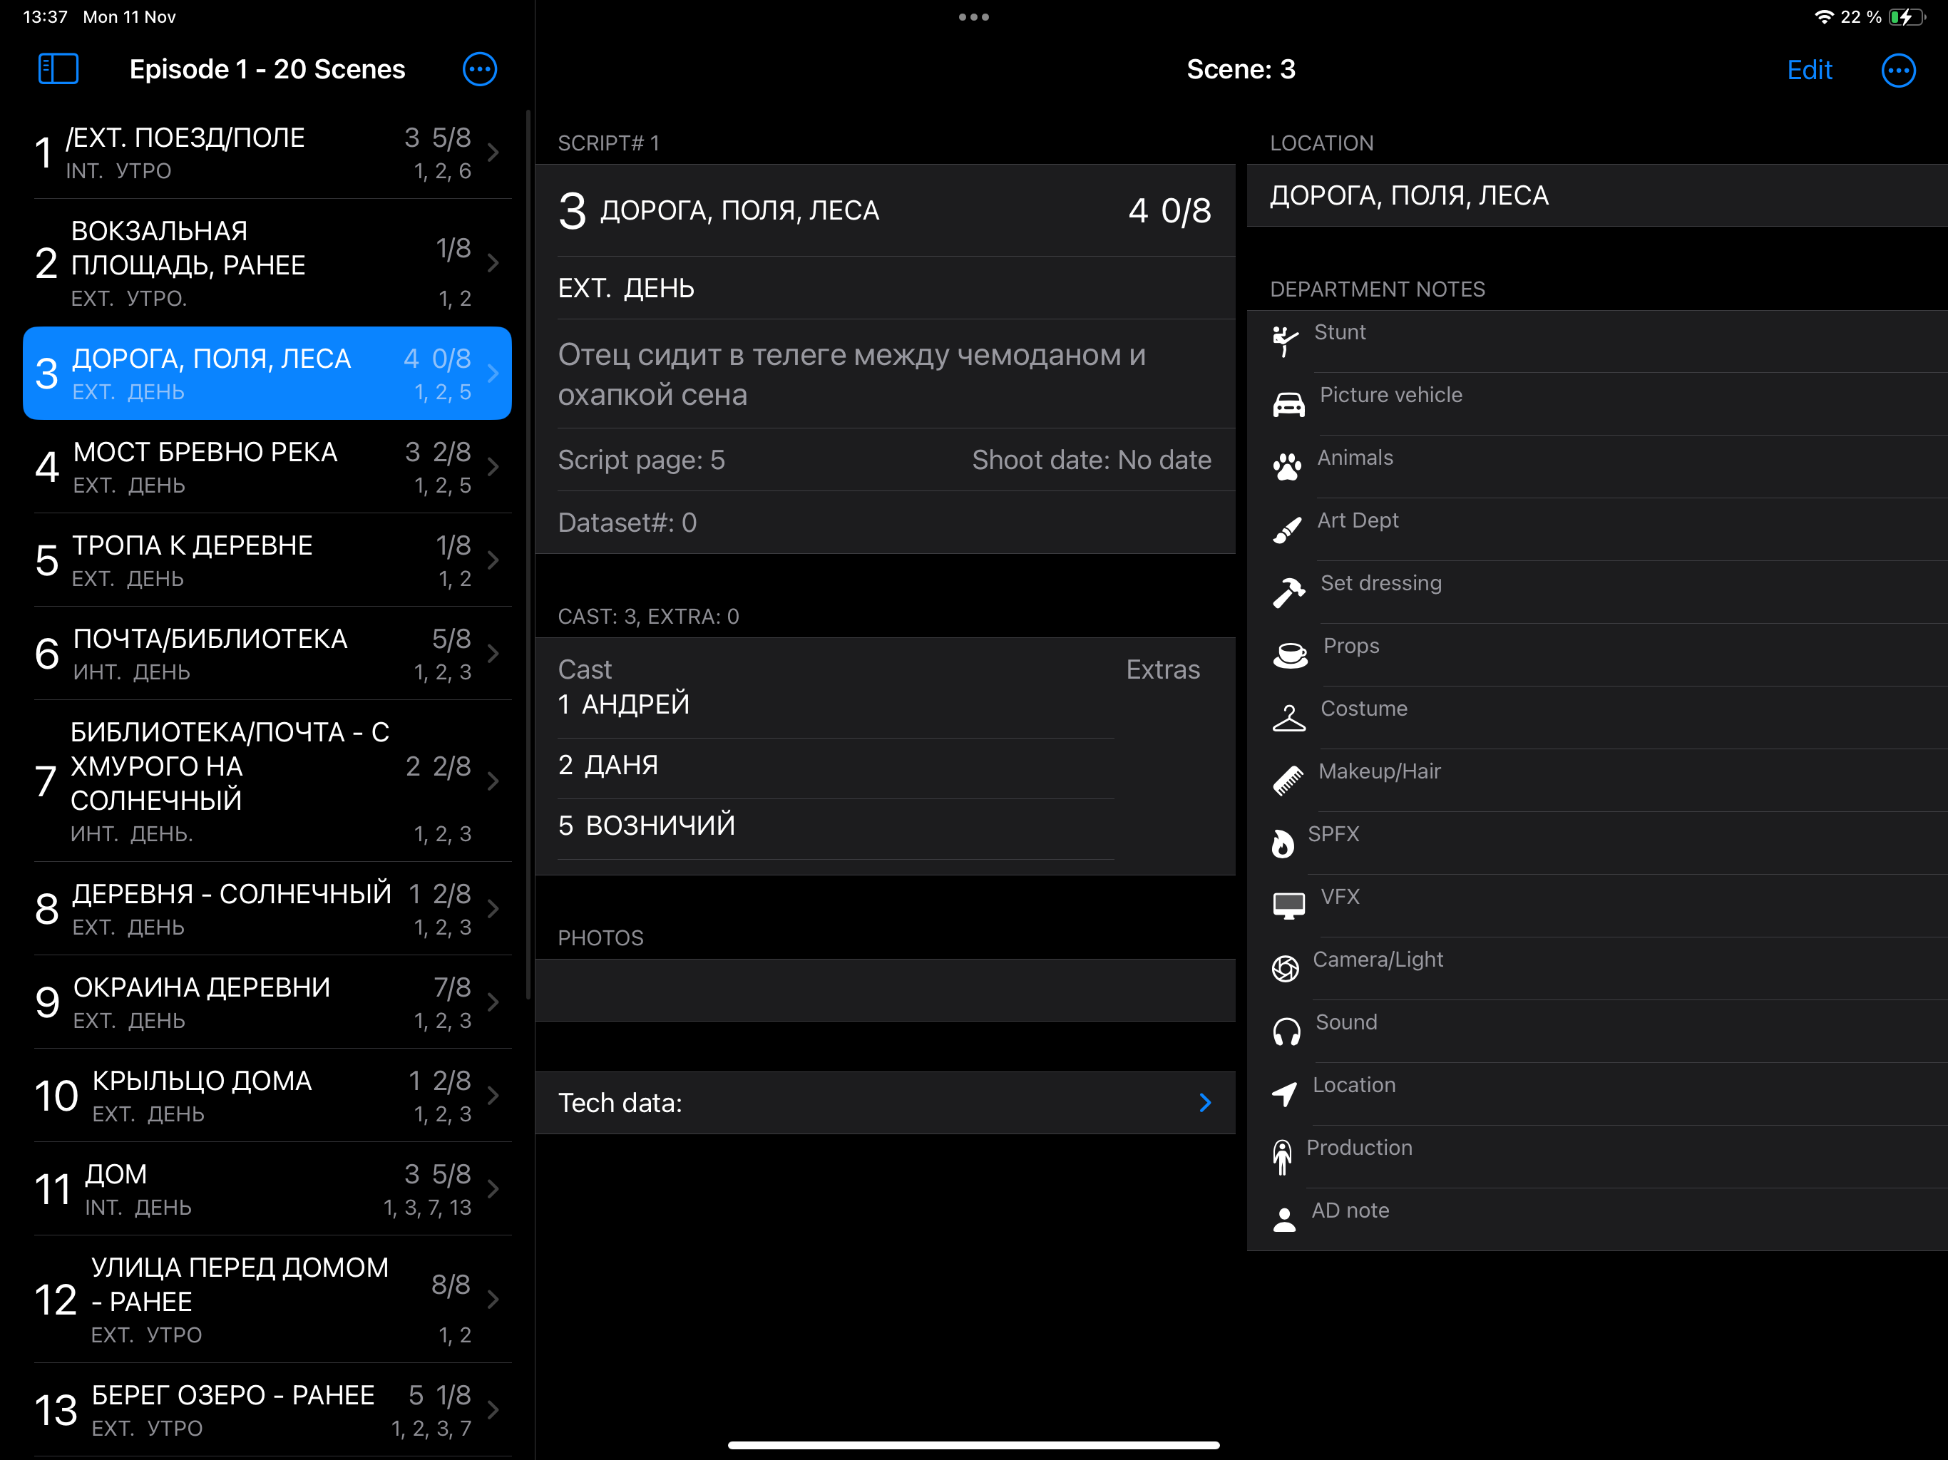
Task: Tap the ДОРОГА, ПОЛЯ, ЛЕСА location field
Action: (x=1597, y=195)
